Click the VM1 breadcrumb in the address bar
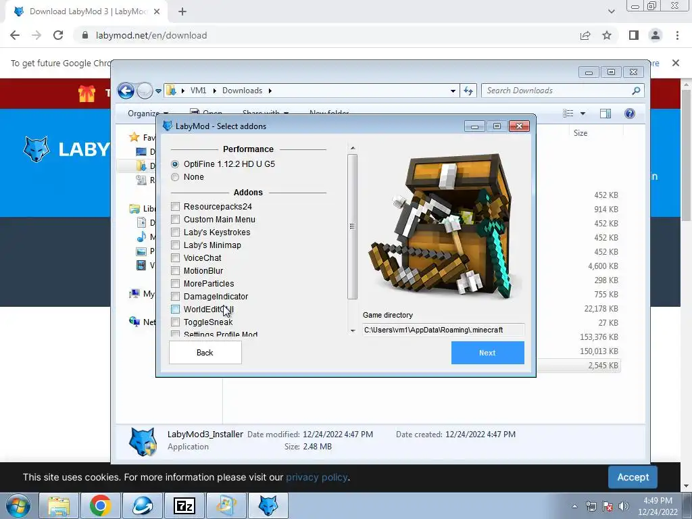This screenshot has width=692, height=519. [198, 91]
